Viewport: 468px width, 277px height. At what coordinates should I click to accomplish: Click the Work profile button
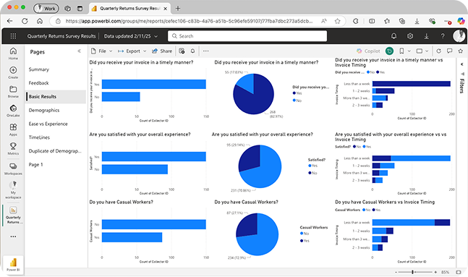[x=46, y=9]
